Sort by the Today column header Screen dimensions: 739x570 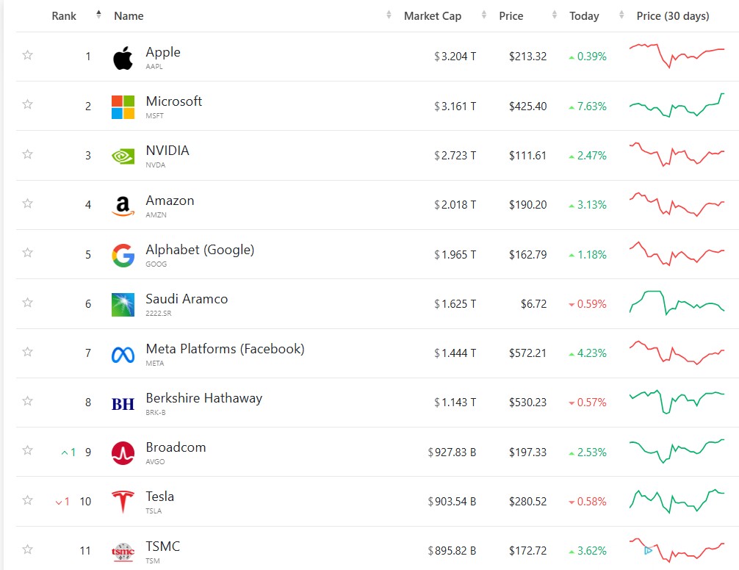click(584, 16)
